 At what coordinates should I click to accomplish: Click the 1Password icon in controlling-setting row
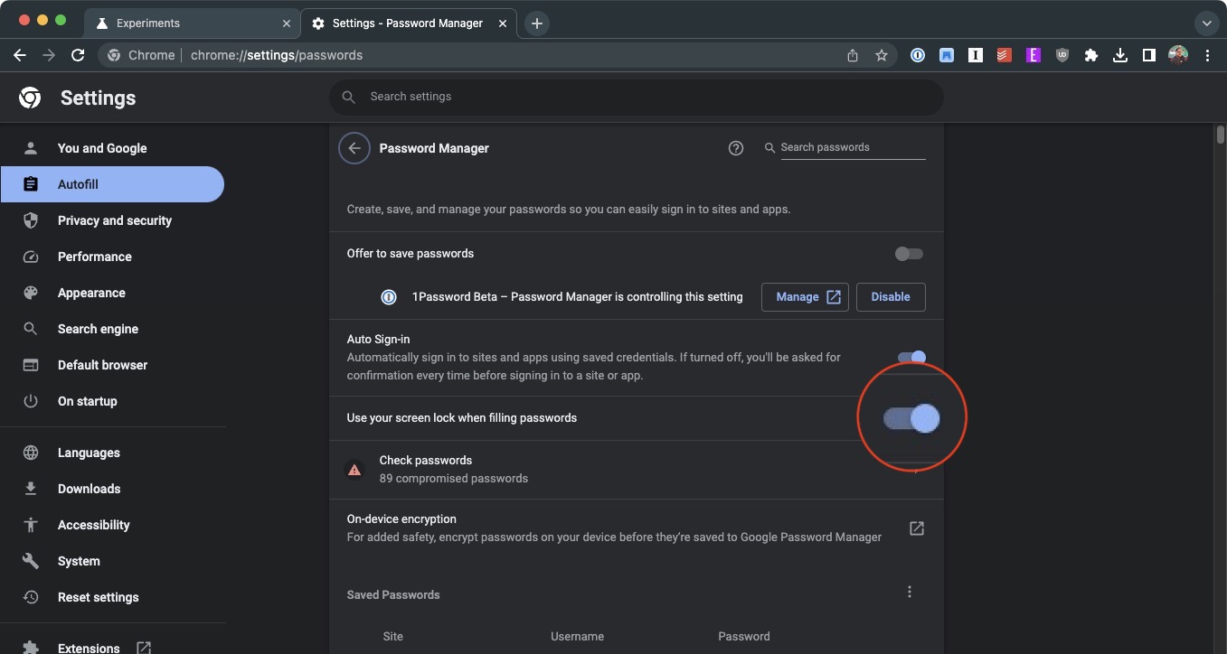(389, 297)
